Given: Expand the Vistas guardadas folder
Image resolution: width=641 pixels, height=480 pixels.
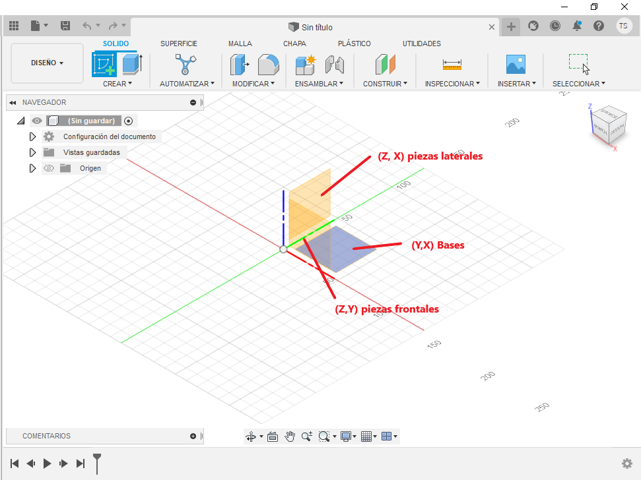Looking at the screenshot, I should (x=32, y=153).
